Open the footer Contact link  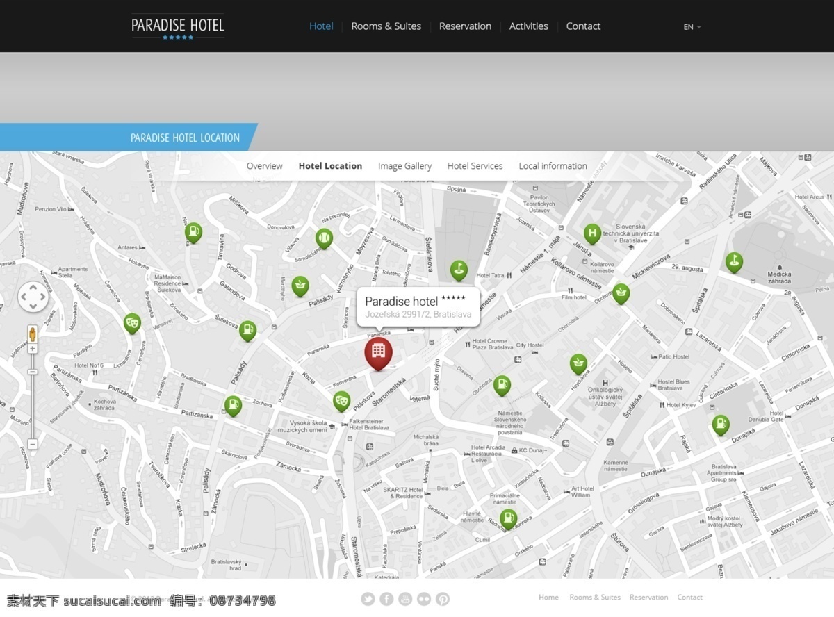coord(690,597)
